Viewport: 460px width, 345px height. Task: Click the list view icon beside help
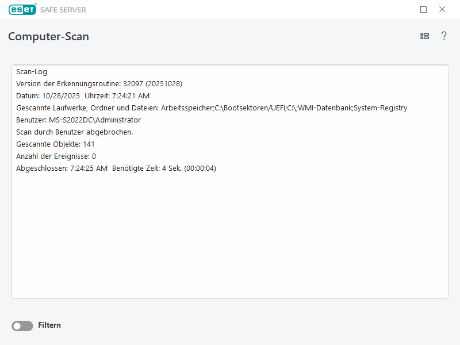tap(424, 36)
